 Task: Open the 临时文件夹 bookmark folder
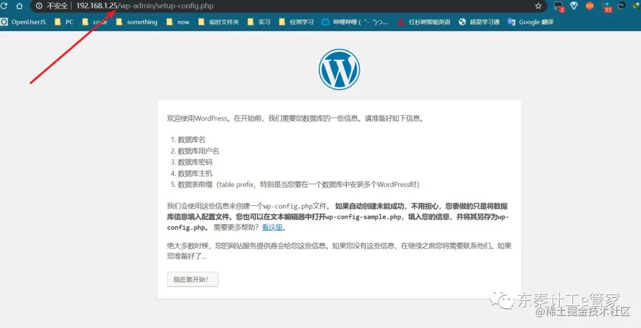(x=218, y=22)
